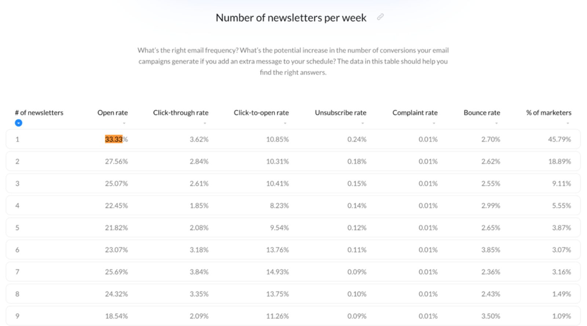The image size is (587, 326).
Task: Click the blue sort indicator under # of newsletters
Action: pyautogui.click(x=18, y=123)
